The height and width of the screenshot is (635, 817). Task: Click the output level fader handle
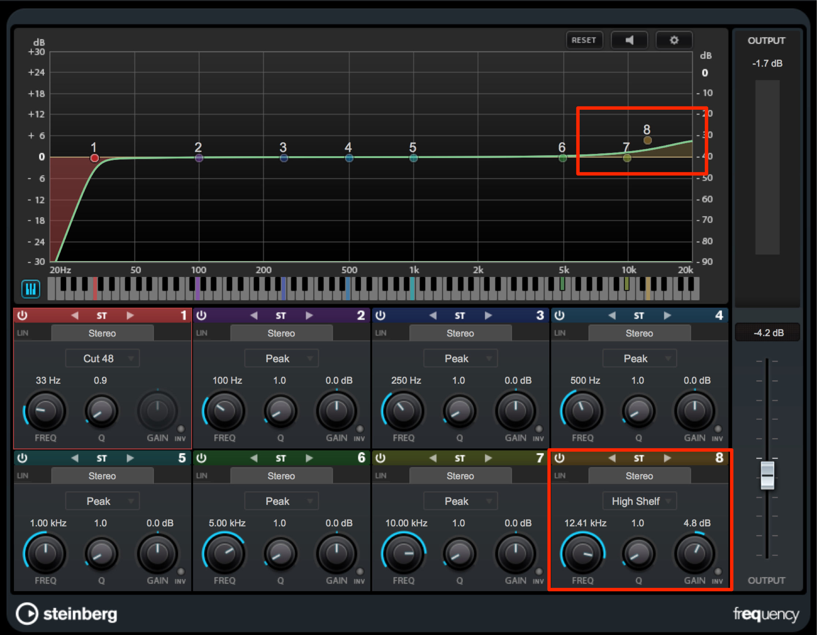[x=767, y=475]
